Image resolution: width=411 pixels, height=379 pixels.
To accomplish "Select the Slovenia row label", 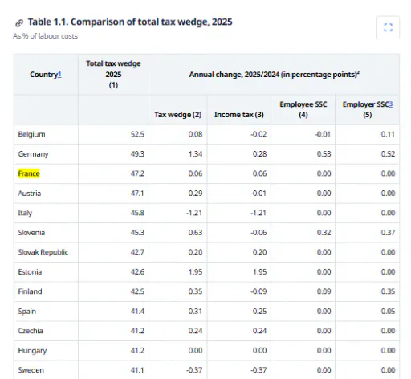I will coord(31,233).
